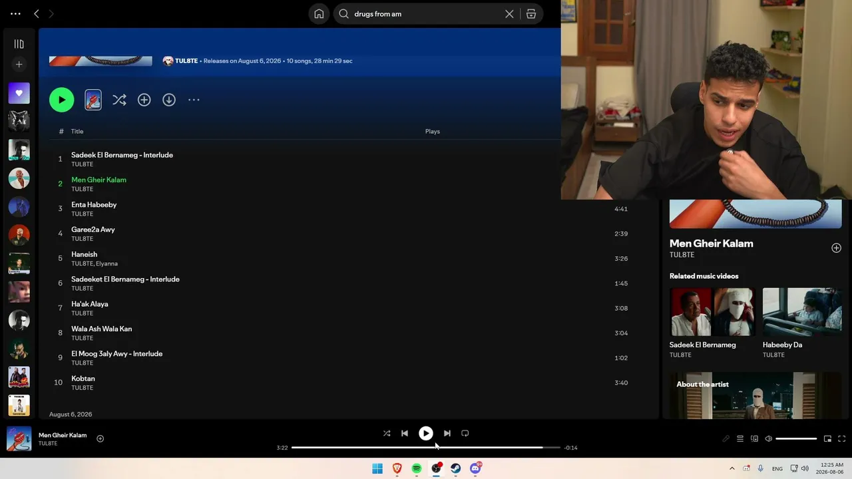The image size is (852, 479).
Task: Go forward with the right arrow
Action: pos(51,13)
